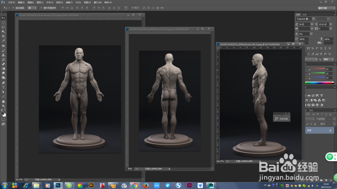Image resolution: width=337 pixels, height=189 pixels.
Task: Pick a color from the spectrum bar
Action: 319,83
